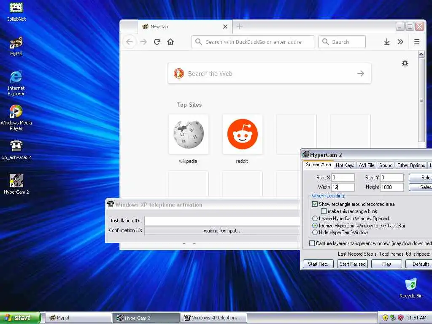Enable make this rectangle blink
Viewport: 432px width, 324px height.
pyautogui.click(x=324, y=211)
